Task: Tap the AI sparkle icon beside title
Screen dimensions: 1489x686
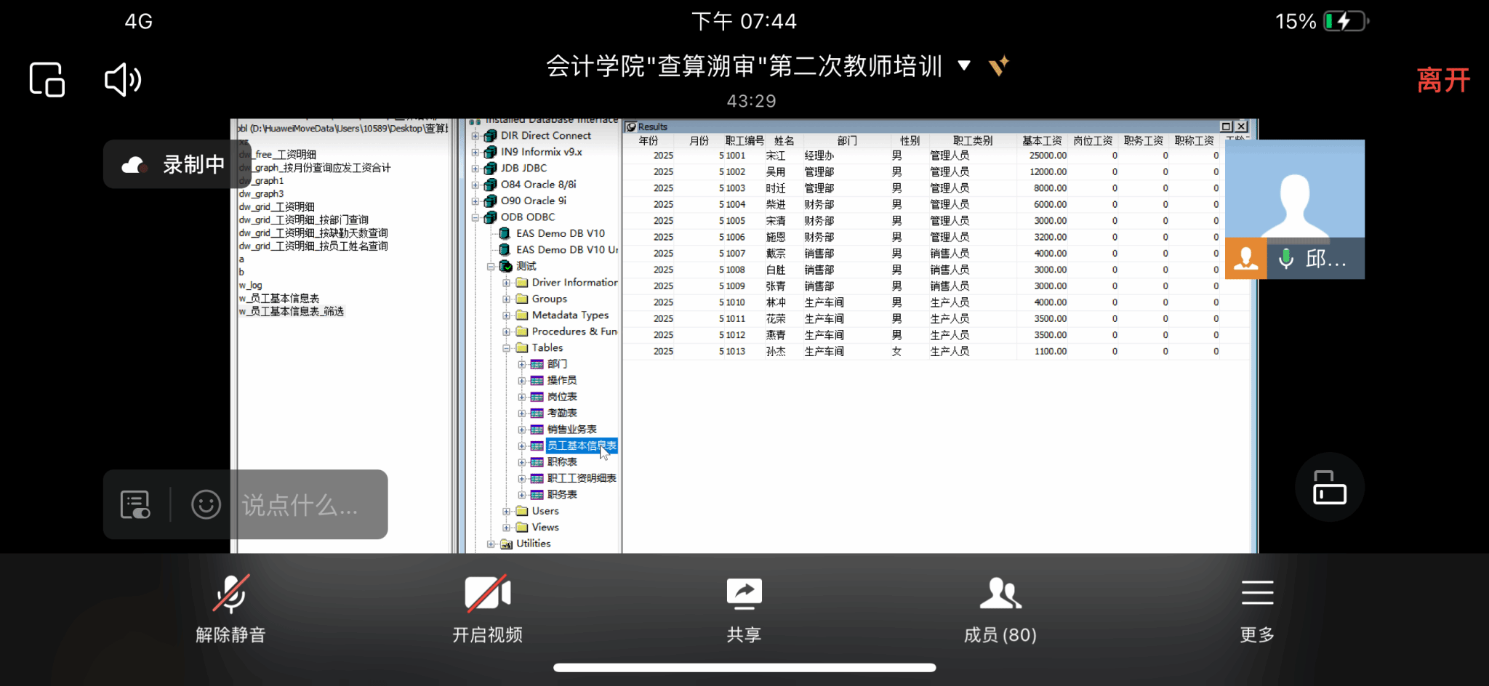Action: pos(999,66)
